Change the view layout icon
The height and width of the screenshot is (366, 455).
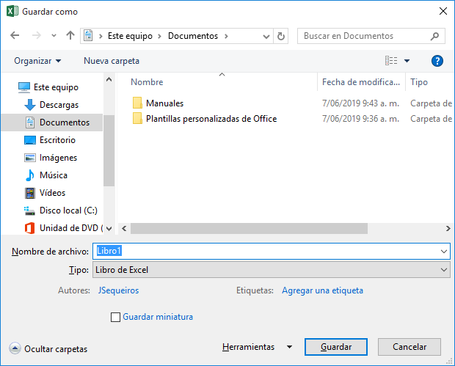tap(392, 61)
